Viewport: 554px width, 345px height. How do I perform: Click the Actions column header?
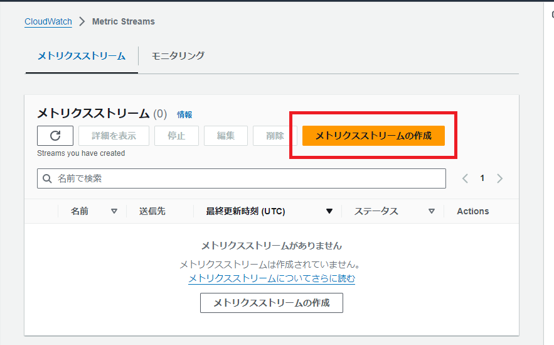click(472, 211)
